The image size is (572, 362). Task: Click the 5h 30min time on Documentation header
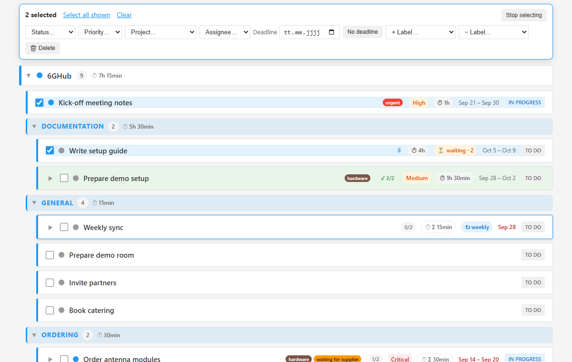(138, 127)
